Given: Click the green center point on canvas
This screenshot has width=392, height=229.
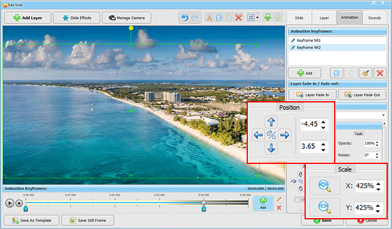Looking at the screenshot, I should coord(131,111).
